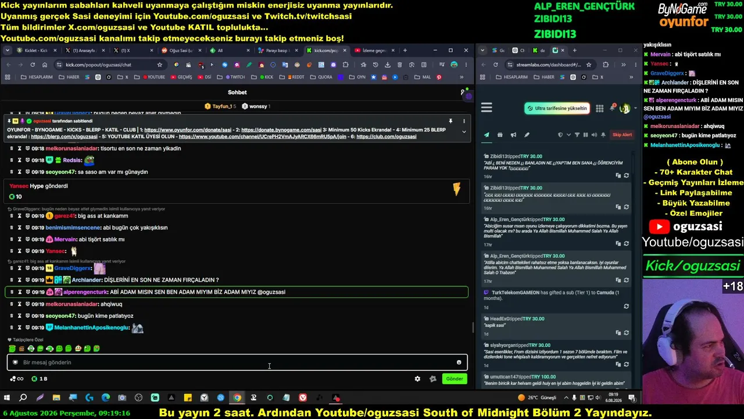Expand Streamlabs account avatar dropdown

click(634, 108)
